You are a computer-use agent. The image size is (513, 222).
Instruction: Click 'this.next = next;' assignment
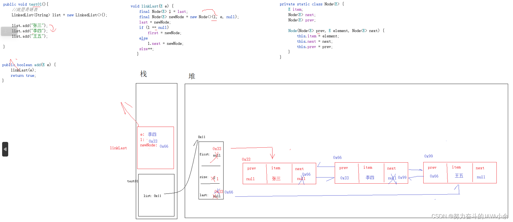click(x=314, y=41)
